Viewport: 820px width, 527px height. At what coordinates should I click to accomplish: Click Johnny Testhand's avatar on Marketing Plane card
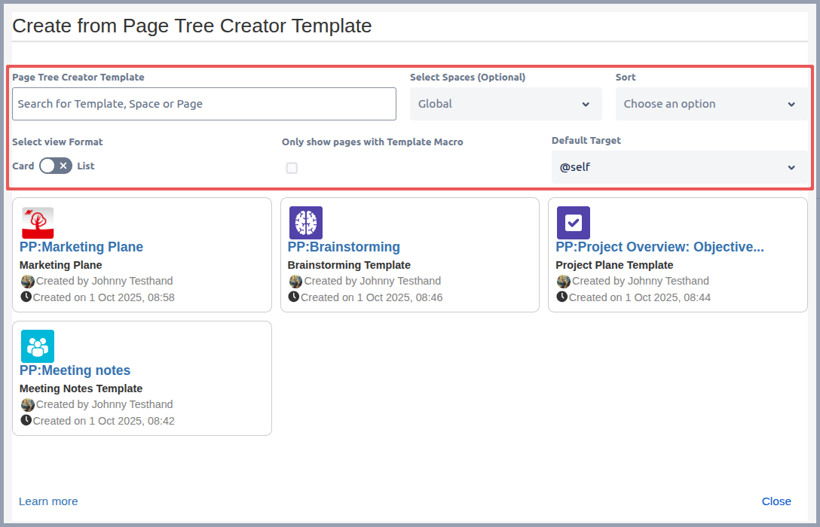coord(28,281)
